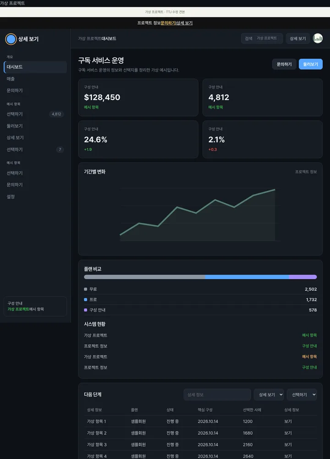The image size is (330, 459).
Task: Follow the underlined 상세 보기 link in top banner
Action: point(184,23)
